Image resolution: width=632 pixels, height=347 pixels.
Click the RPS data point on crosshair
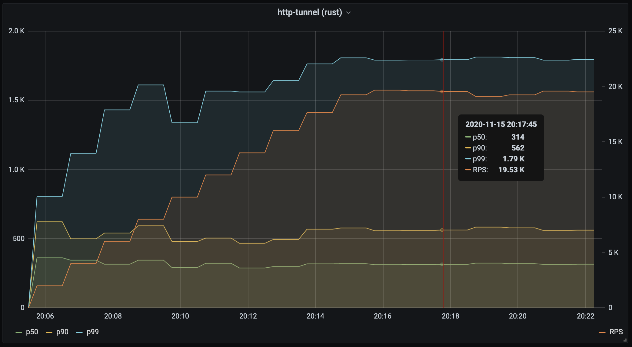click(442, 91)
